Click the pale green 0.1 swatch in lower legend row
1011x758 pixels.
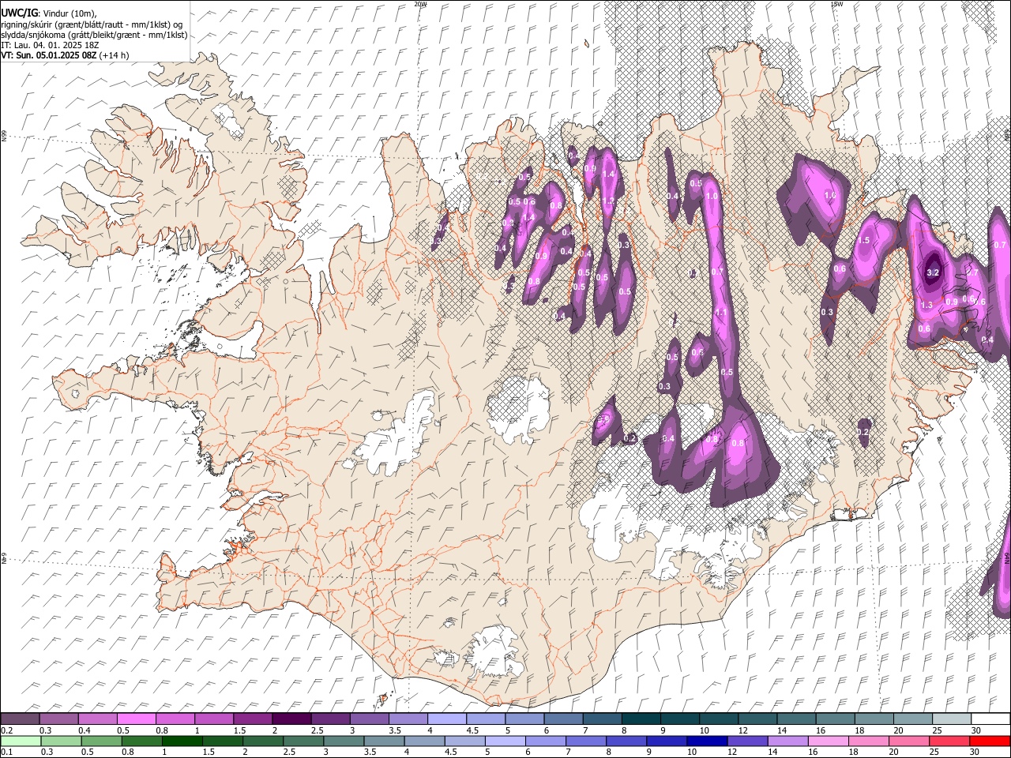(21, 741)
